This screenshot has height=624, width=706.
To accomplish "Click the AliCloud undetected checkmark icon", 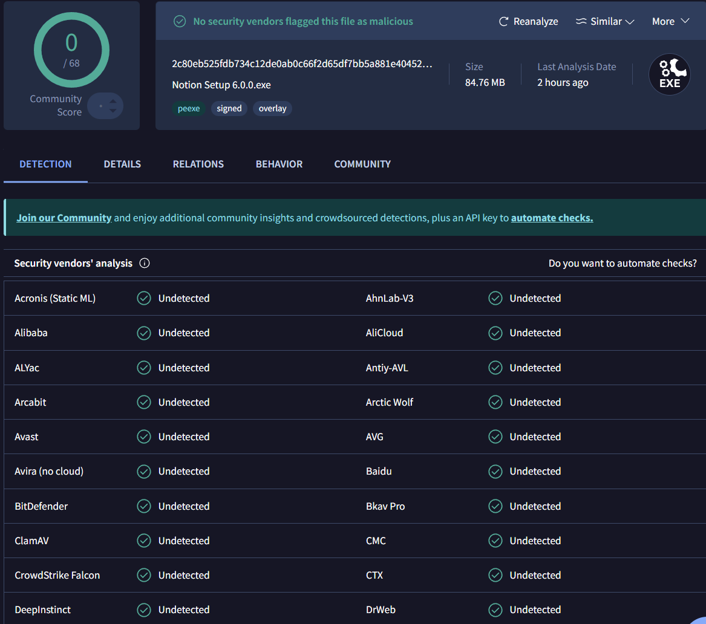I will (x=495, y=333).
